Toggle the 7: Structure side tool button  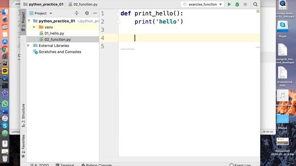tap(23, 115)
